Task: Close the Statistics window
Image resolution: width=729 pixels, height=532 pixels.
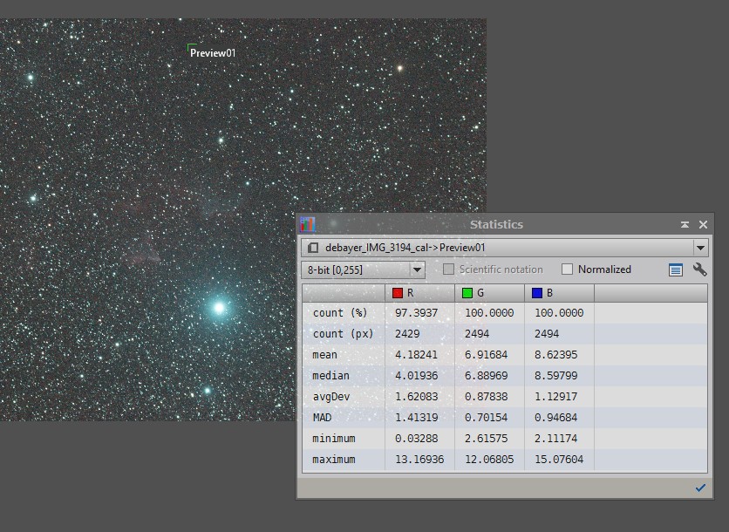Action: pos(703,225)
